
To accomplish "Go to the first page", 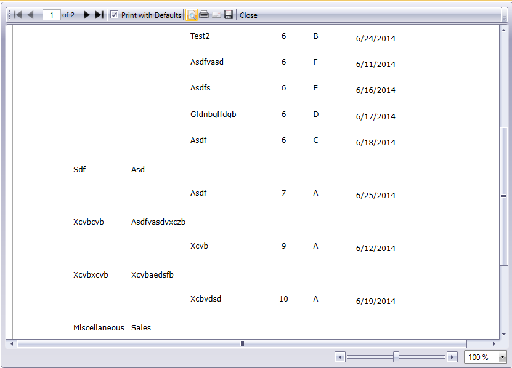I will [18, 15].
